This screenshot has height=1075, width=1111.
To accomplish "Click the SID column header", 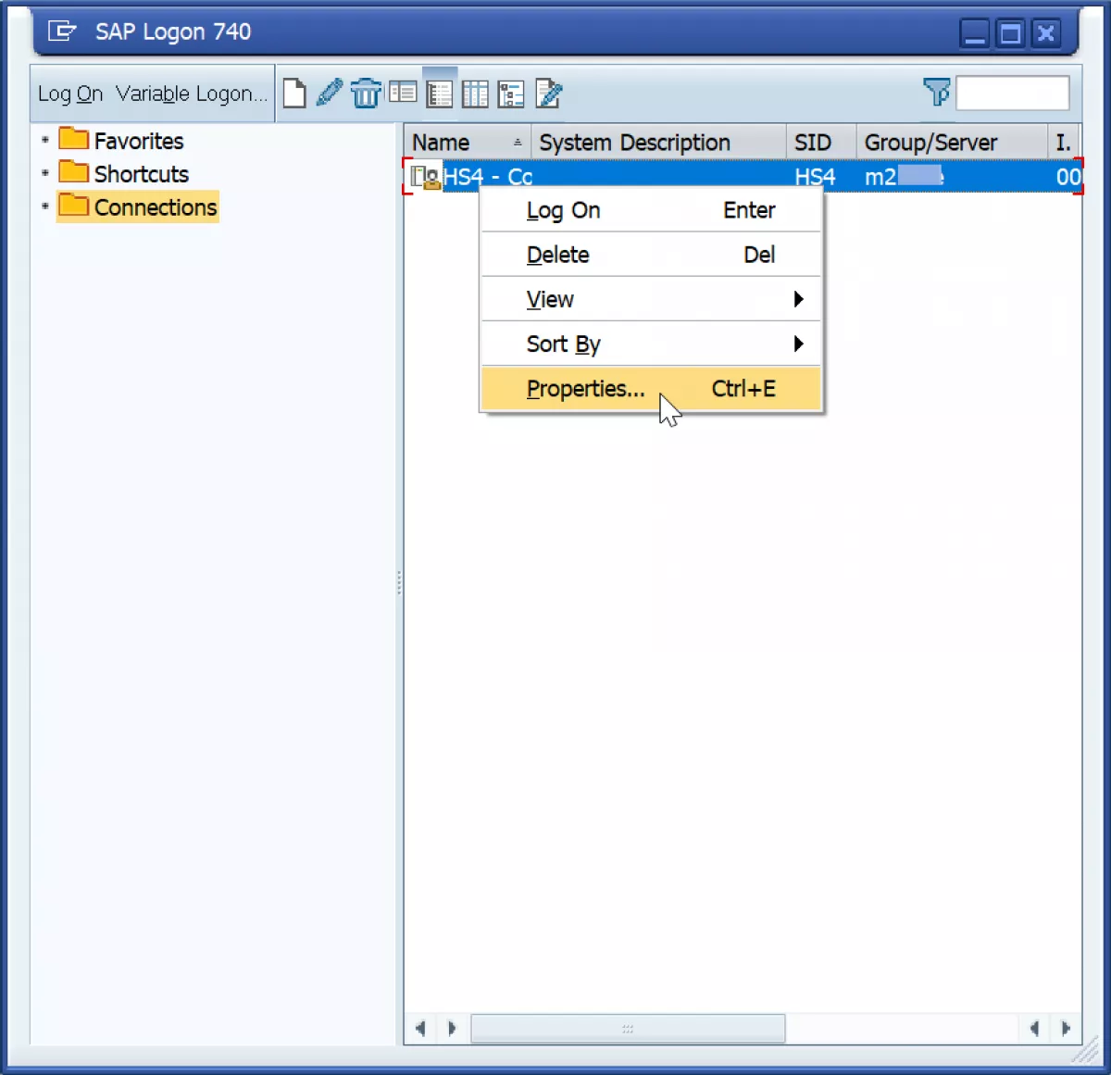I will [x=821, y=143].
